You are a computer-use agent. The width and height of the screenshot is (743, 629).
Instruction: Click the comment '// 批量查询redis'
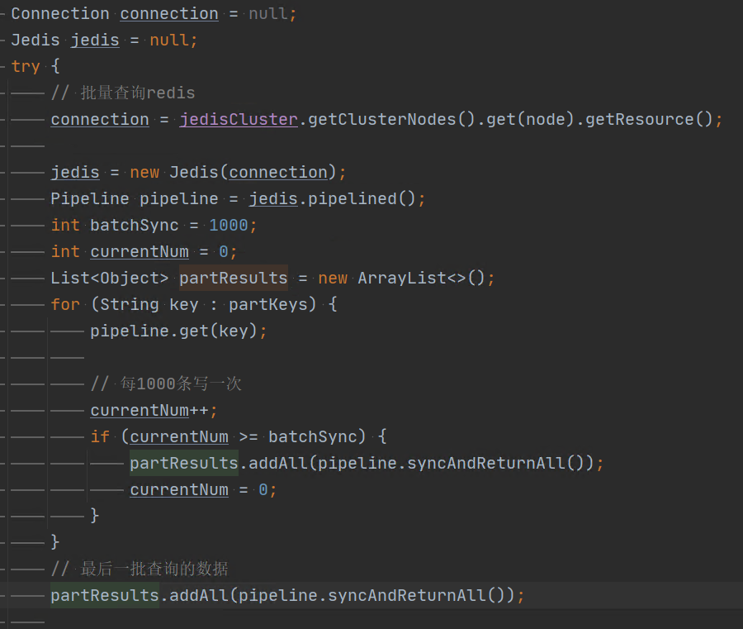click(x=123, y=93)
